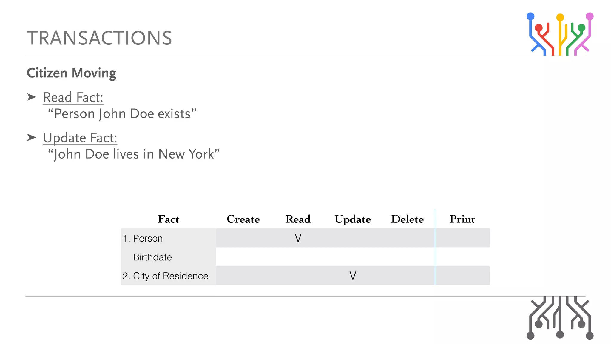The height and width of the screenshot is (344, 611).
Task: Click the yellow dot on the colorful logo
Action: click(560, 17)
